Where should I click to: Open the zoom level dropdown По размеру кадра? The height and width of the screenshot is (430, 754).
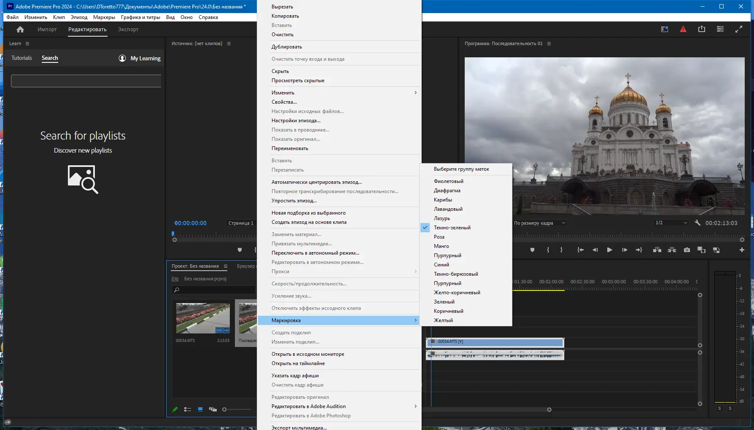pos(539,223)
